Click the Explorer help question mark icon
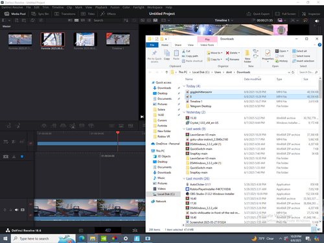The width and height of the screenshot is (324, 243). point(319,45)
